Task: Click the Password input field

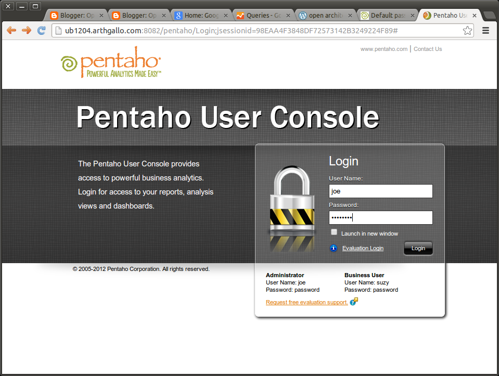Action: [x=380, y=217]
